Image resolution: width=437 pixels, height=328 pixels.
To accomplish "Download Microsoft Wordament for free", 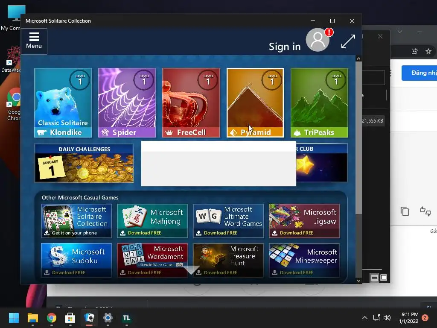I will [152, 260].
